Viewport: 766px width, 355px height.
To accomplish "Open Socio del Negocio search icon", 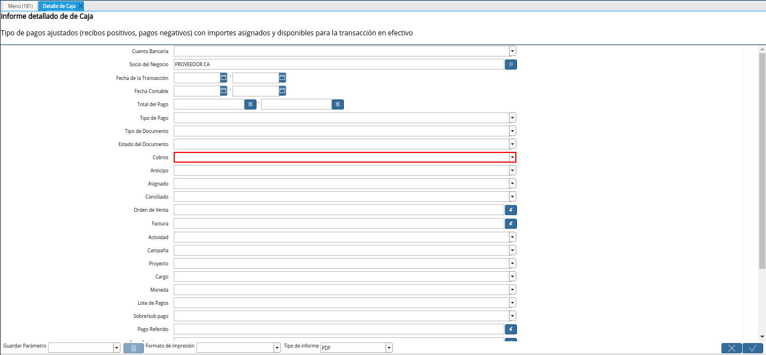I will coord(511,64).
